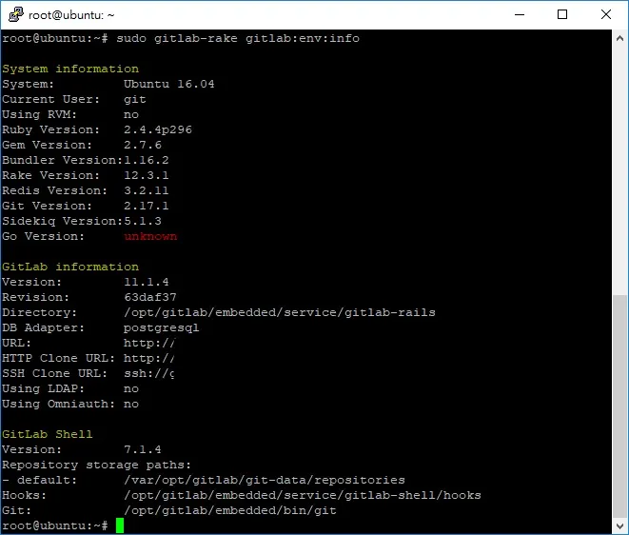The width and height of the screenshot is (629, 535).
Task: Click the Using Omniauth value 'no'
Action: [x=131, y=405]
